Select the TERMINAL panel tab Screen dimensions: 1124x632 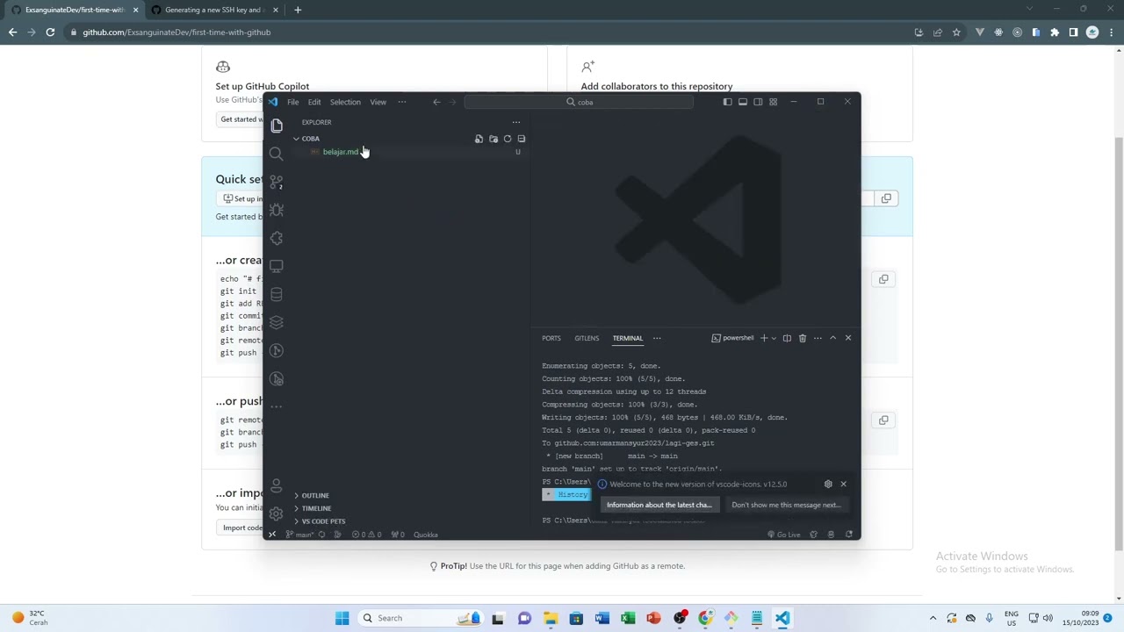coord(628,338)
